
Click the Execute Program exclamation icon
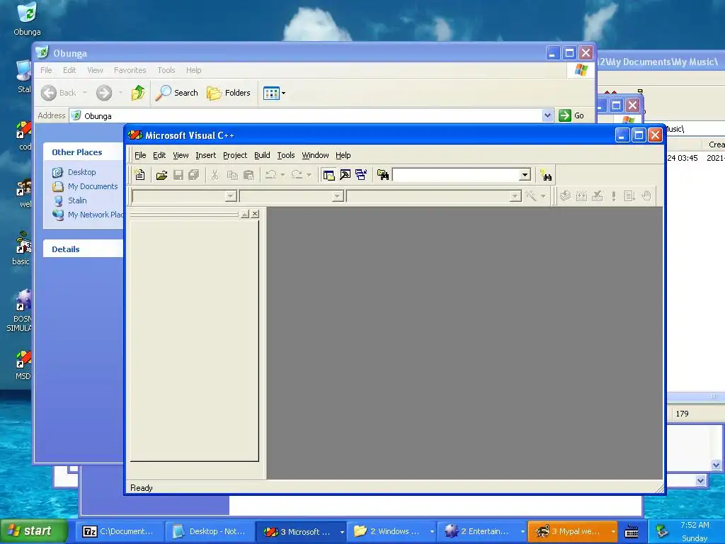614,196
